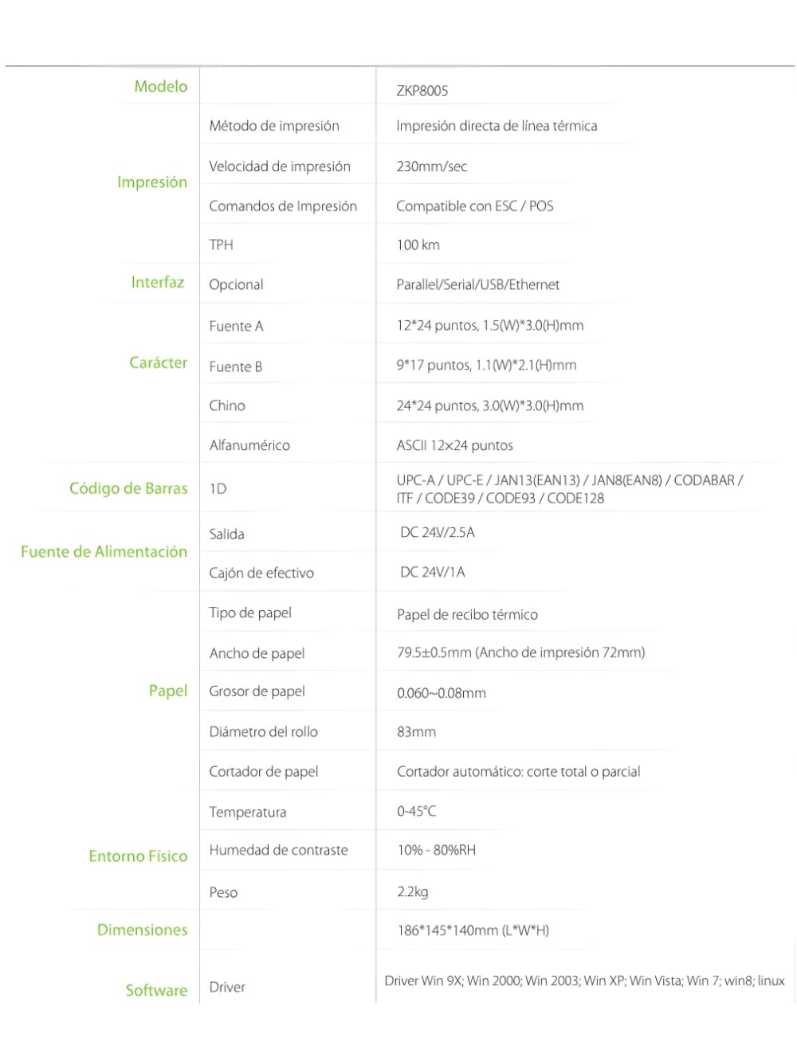The height and width of the screenshot is (1061, 797).
Task: Select the TPH row label
Action: coord(221,245)
